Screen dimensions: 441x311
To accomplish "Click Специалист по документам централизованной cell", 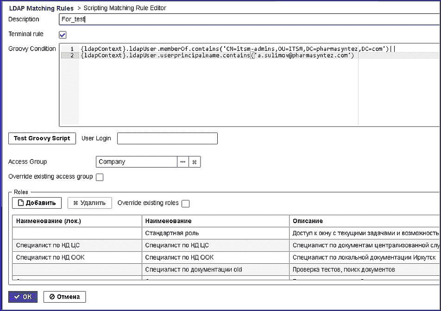I will tap(365, 245).
